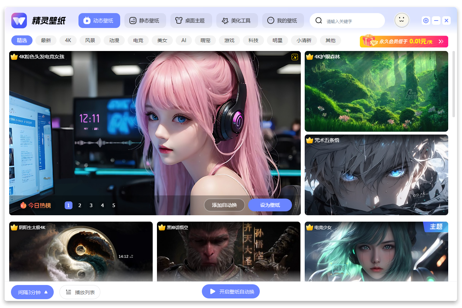This screenshot has width=462, height=308.
Task: Click the 添加自动换 button
Action: [x=224, y=205]
